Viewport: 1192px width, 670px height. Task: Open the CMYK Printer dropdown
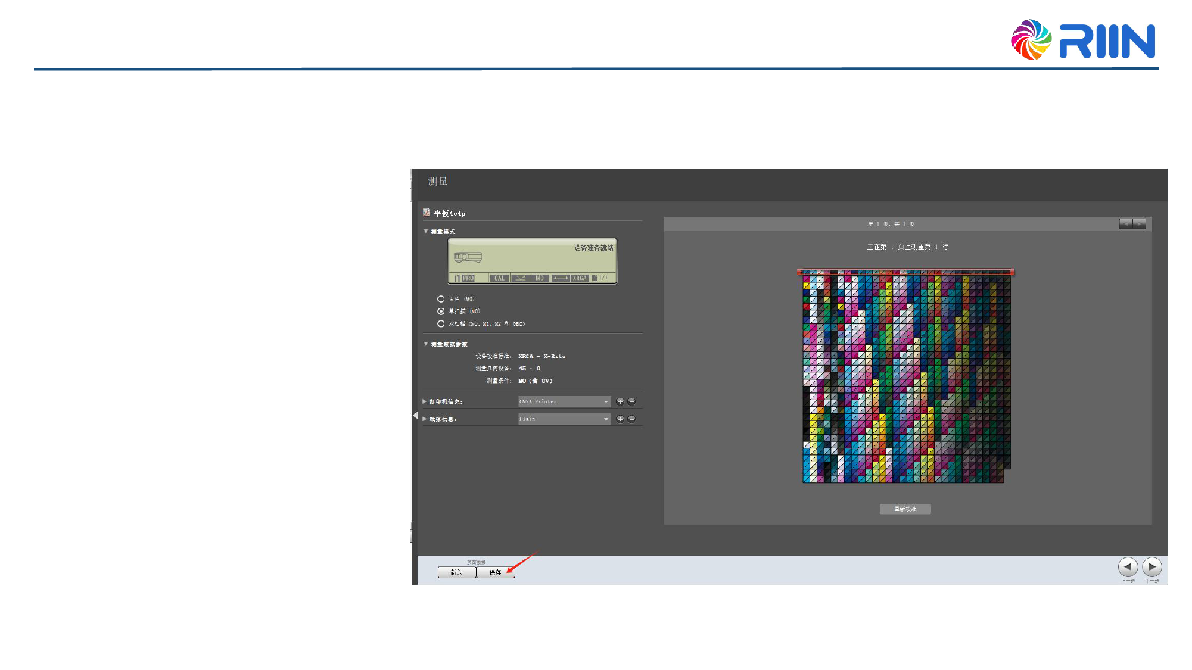point(564,401)
